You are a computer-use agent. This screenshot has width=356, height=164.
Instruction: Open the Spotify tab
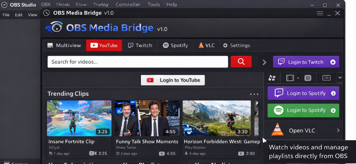[175, 46]
